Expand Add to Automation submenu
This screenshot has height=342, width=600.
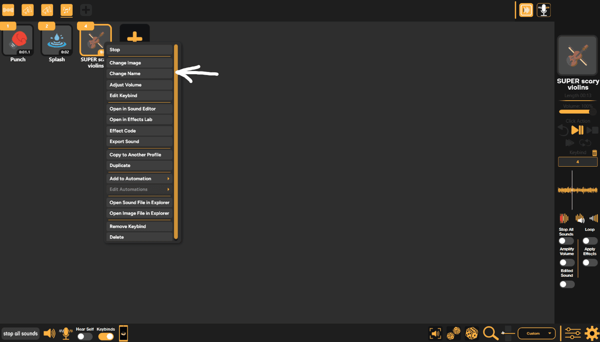point(139,179)
